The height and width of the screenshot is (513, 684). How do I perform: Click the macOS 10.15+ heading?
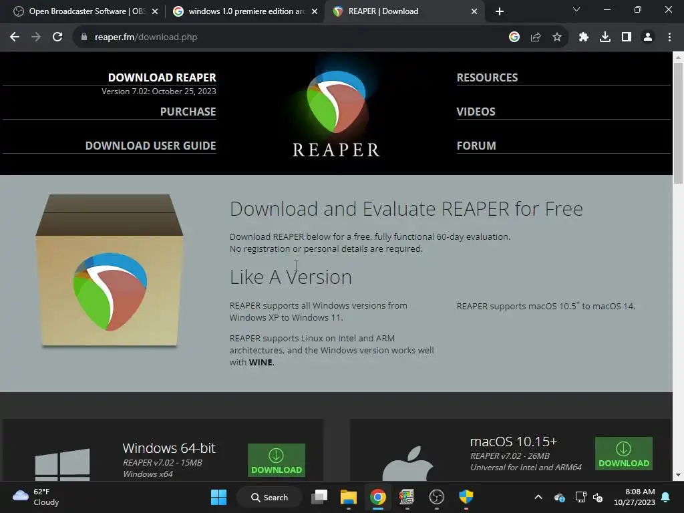pyautogui.click(x=514, y=442)
